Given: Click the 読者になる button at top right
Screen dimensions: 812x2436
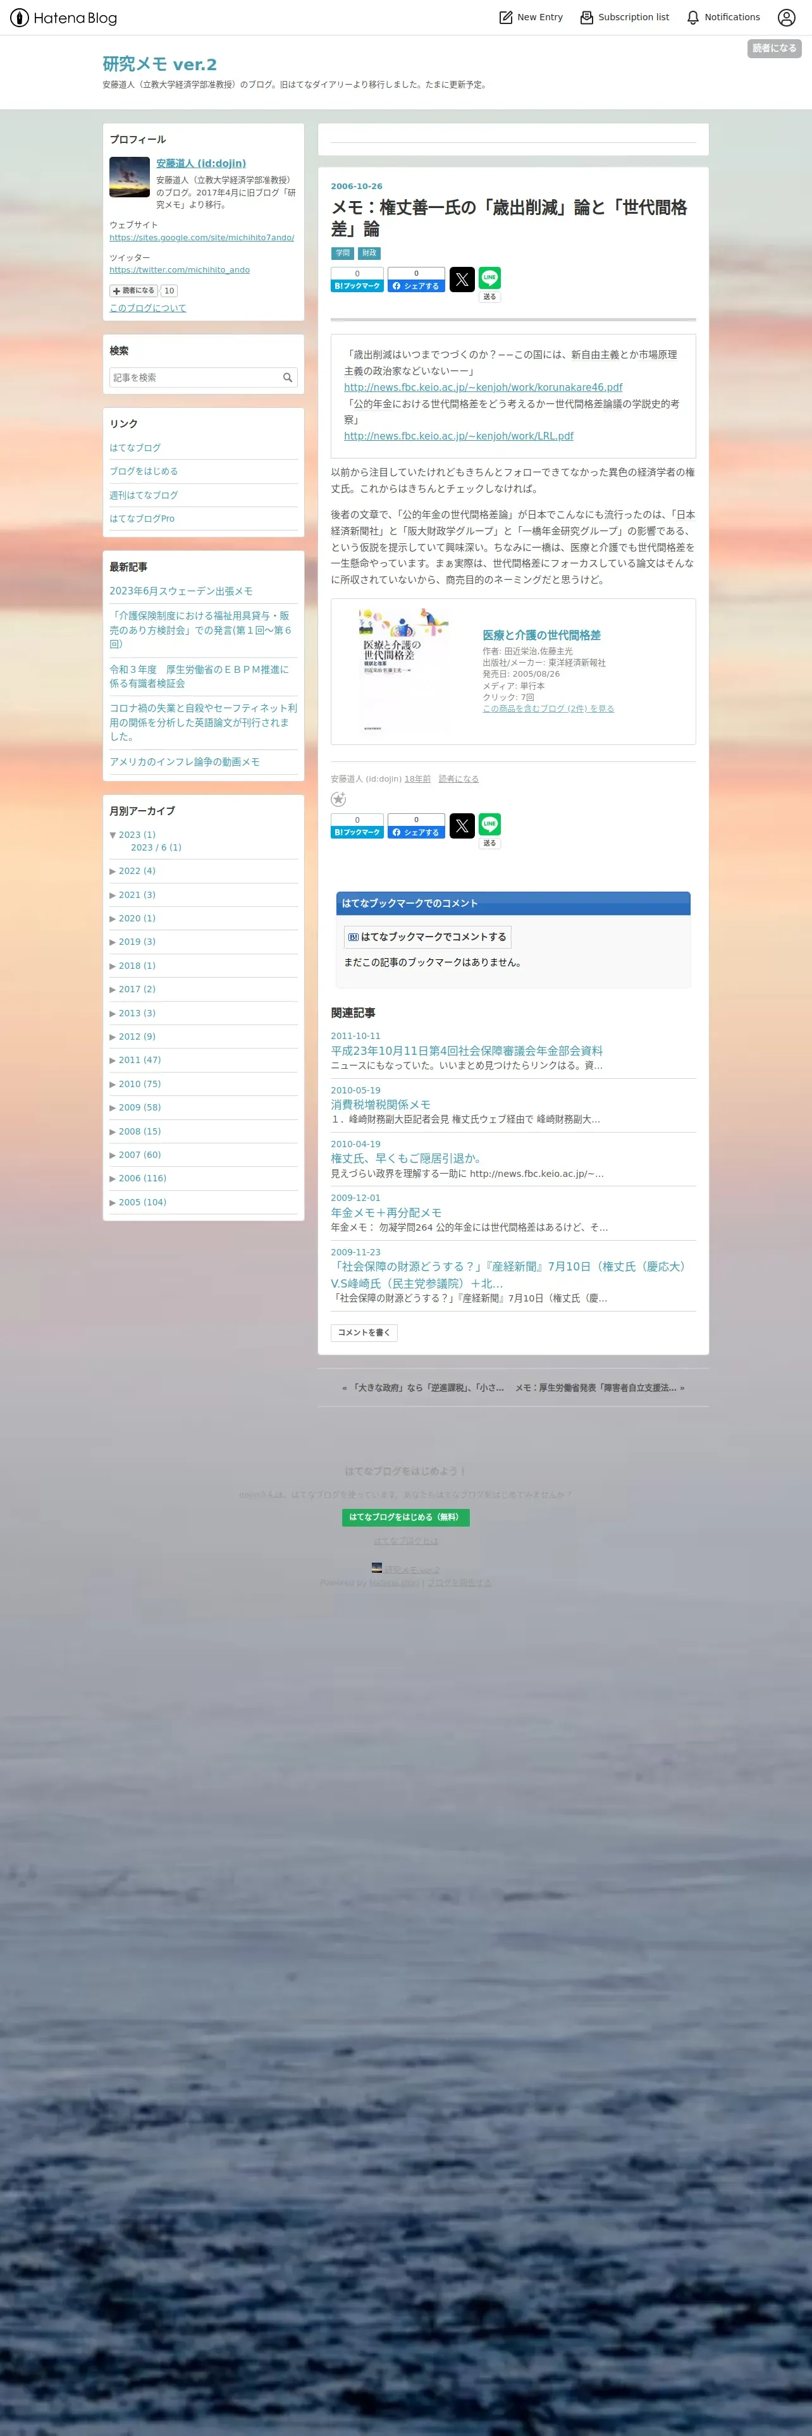Looking at the screenshot, I should point(774,48).
